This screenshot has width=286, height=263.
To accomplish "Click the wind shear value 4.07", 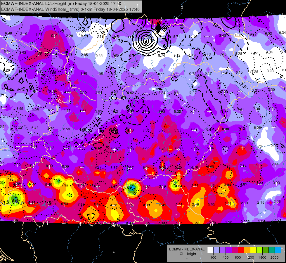I will click(x=146, y=186).
